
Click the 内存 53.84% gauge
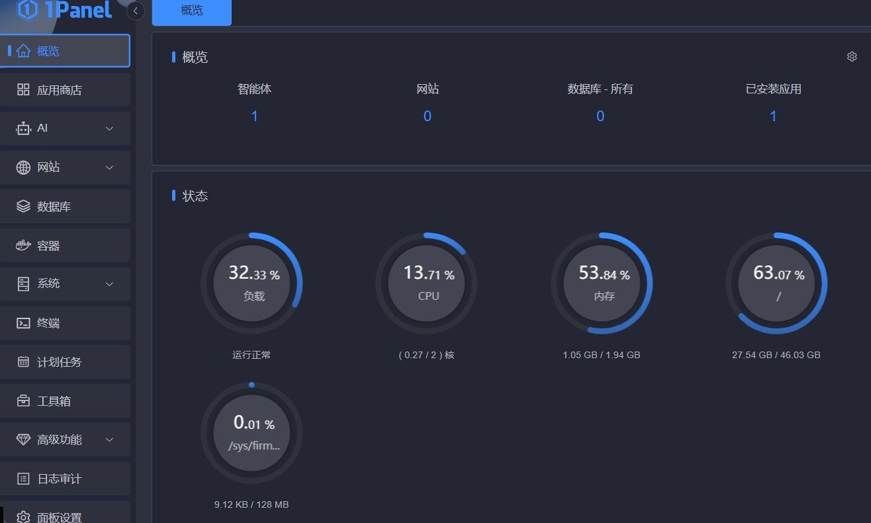tap(602, 283)
